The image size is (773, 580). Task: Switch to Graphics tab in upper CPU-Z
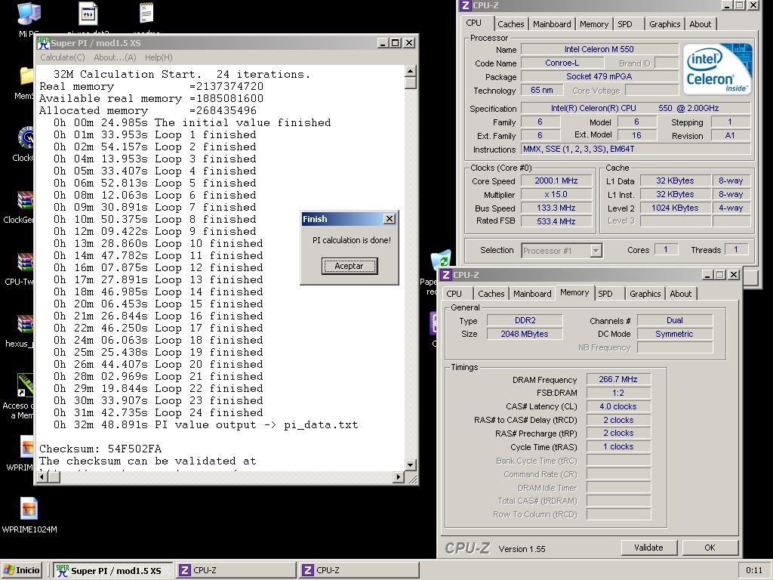[664, 24]
